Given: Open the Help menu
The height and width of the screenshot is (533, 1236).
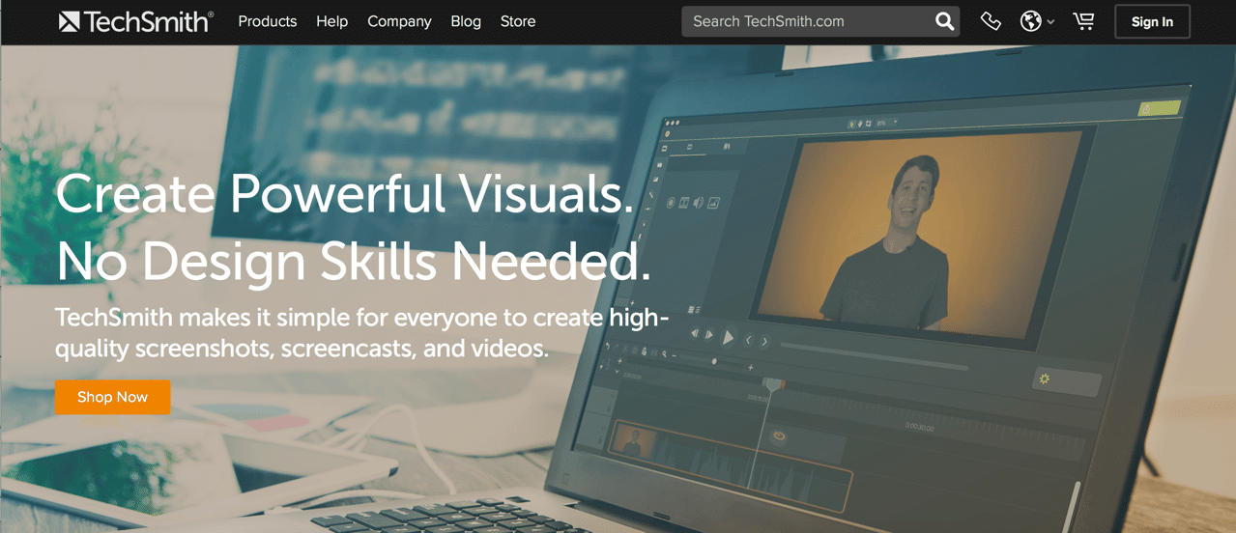Looking at the screenshot, I should (x=331, y=21).
